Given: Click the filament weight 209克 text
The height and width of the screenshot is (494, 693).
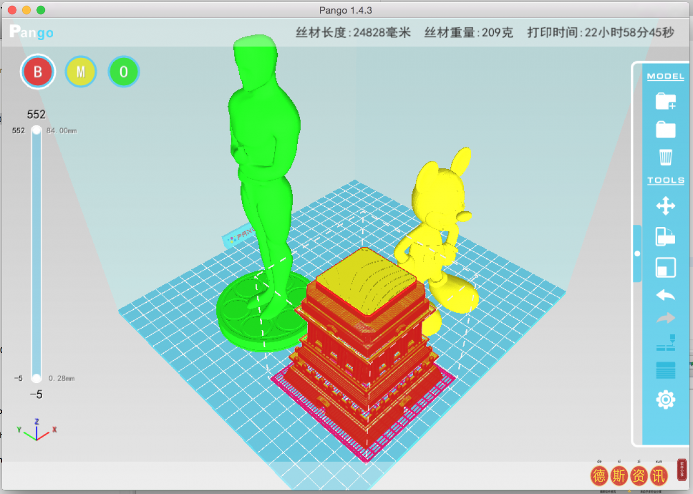Looking at the screenshot, I should coord(469,32).
